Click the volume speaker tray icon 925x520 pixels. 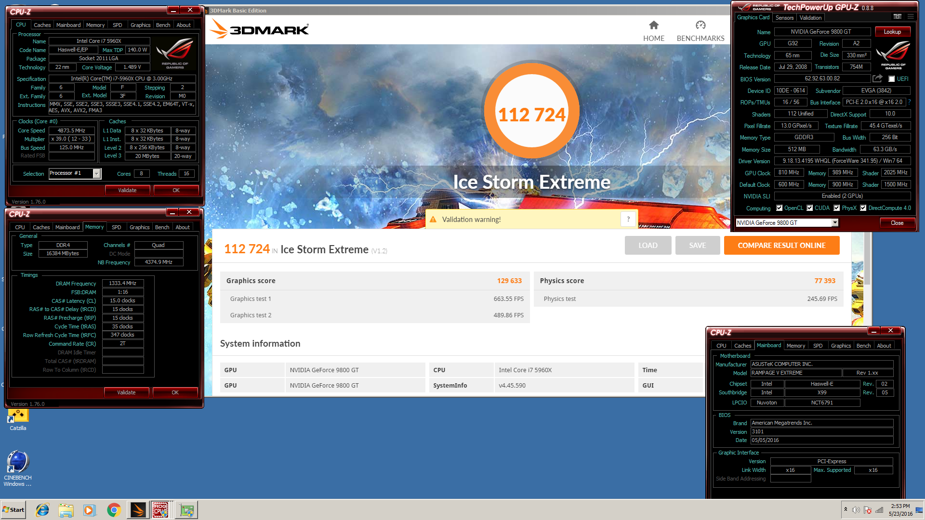856,510
